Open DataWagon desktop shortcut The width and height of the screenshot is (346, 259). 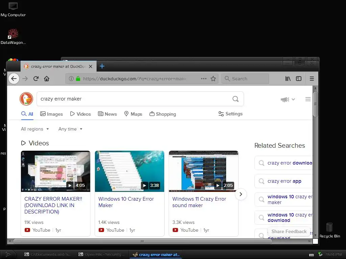[x=13, y=36]
